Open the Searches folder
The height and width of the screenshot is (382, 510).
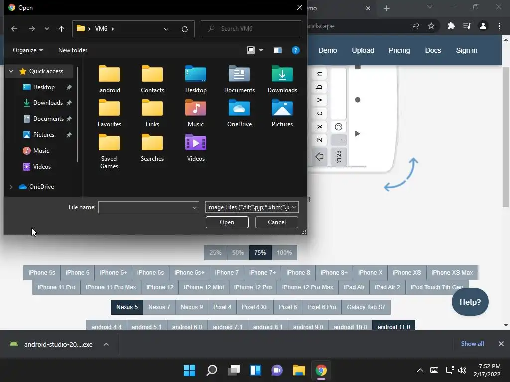click(x=152, y=148)
